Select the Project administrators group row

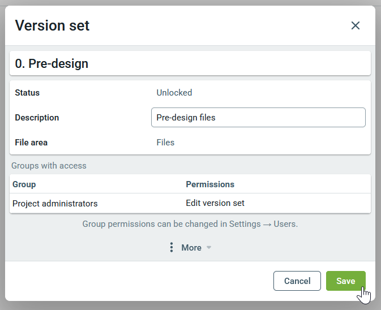[55, 203]
